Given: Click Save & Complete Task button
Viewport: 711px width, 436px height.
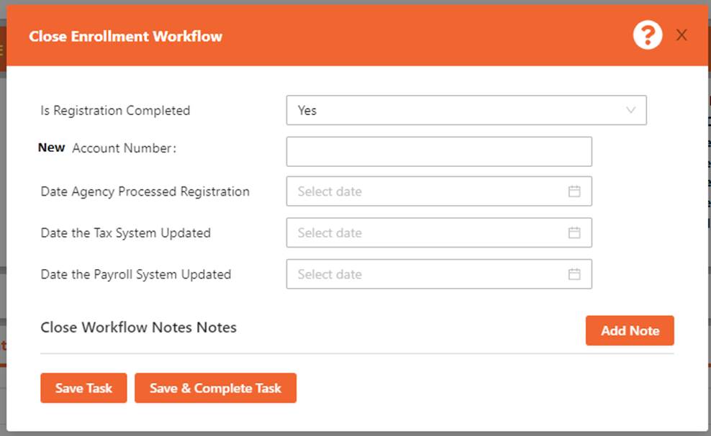Looking at the screenshot, I should tap(215, 389).
